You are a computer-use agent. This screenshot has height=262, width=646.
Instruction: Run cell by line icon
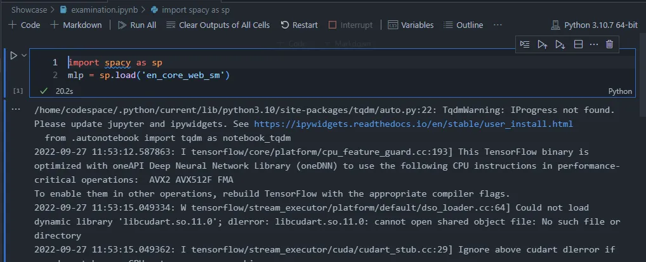(524, 44)
